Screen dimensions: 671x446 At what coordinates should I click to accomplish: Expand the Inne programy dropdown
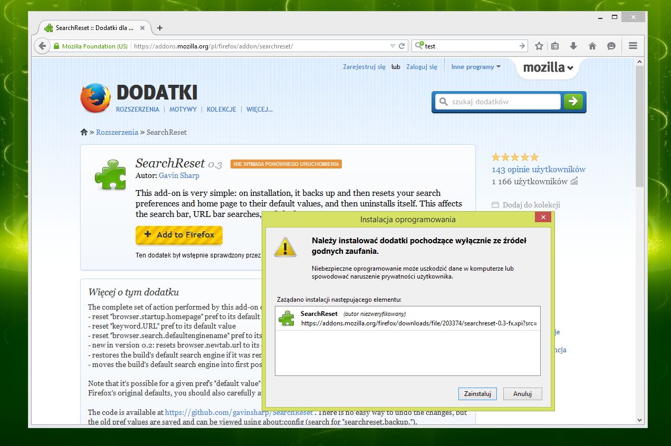click(x=476, y=67)
